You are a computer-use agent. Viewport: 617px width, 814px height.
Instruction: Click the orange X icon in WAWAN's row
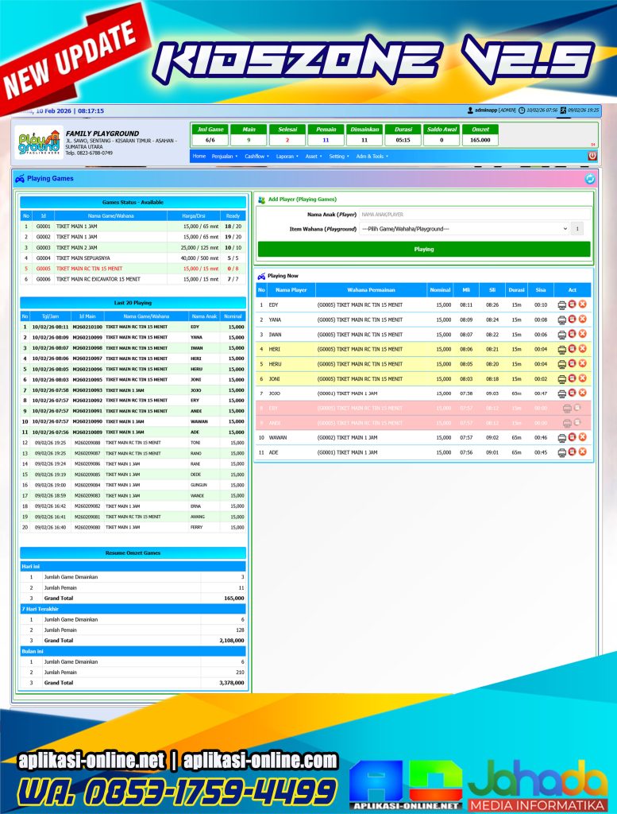pos(582,437)
